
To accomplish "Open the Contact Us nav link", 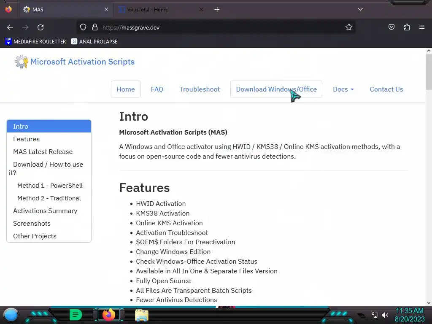I will coord(386,89).
